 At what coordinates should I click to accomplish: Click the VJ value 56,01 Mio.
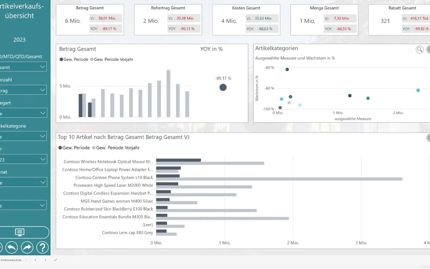tap(107, 18)
